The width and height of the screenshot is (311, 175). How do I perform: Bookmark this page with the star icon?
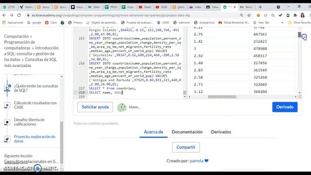pyautogui.click(x=249, y=15)
